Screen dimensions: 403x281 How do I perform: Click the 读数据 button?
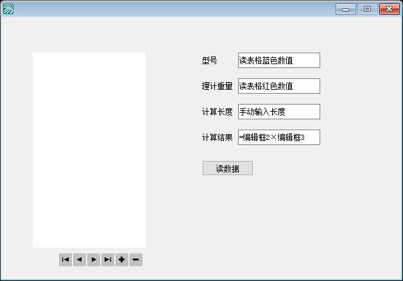(x=227, y=169)
